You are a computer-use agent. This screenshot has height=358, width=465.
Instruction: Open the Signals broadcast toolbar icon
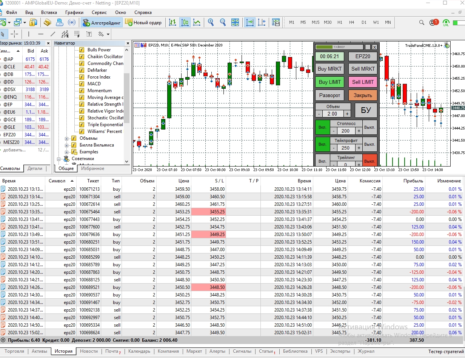coord(72,23)
